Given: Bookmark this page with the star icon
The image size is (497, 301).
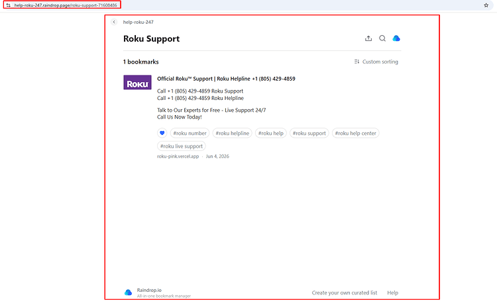Looking at the screenshot, I should 486,5.
